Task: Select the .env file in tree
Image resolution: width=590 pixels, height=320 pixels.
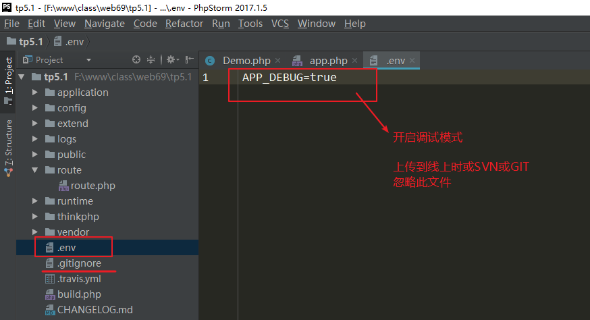Action: [x=61, y=247]
